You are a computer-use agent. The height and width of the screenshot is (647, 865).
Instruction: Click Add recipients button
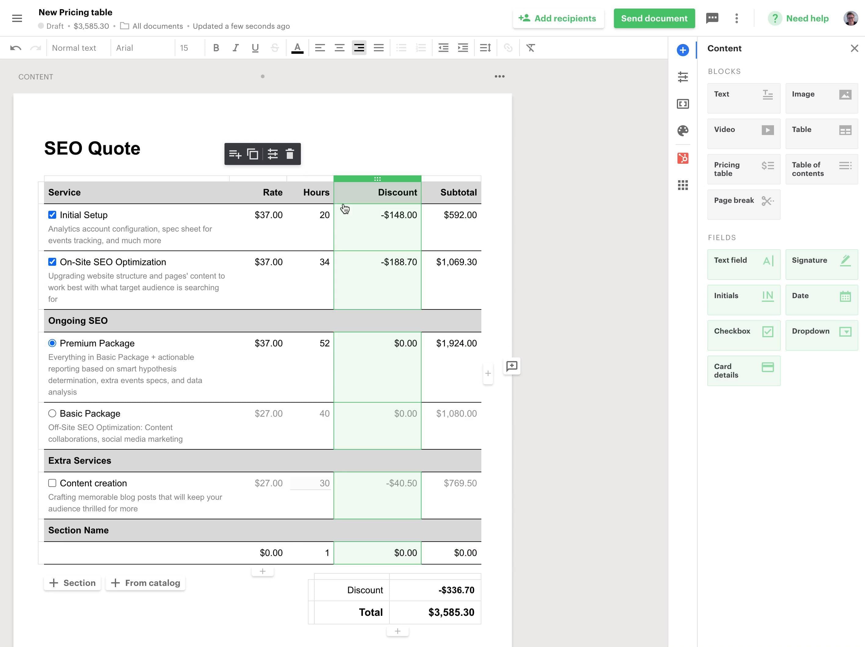[x=558, y=18]
